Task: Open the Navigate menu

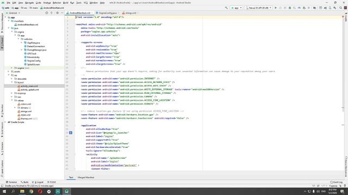Action: 29,3
